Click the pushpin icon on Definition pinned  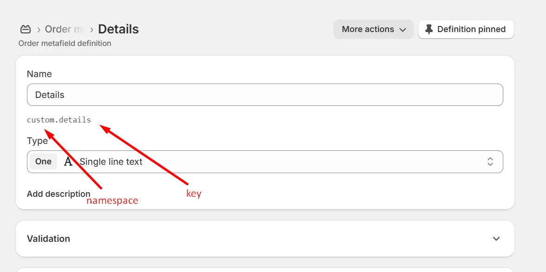click(x=429, y=29)
